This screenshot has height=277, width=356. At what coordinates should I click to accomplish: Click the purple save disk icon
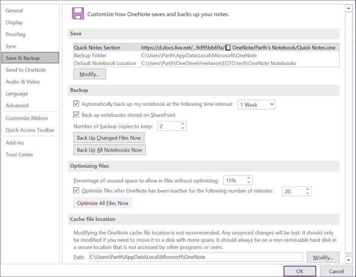click(78, 13)
